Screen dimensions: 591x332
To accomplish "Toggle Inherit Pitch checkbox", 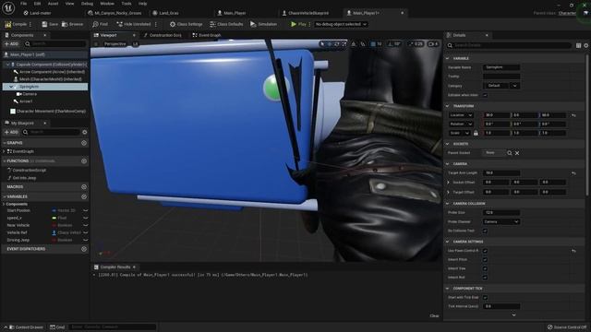I will [485, 260].
